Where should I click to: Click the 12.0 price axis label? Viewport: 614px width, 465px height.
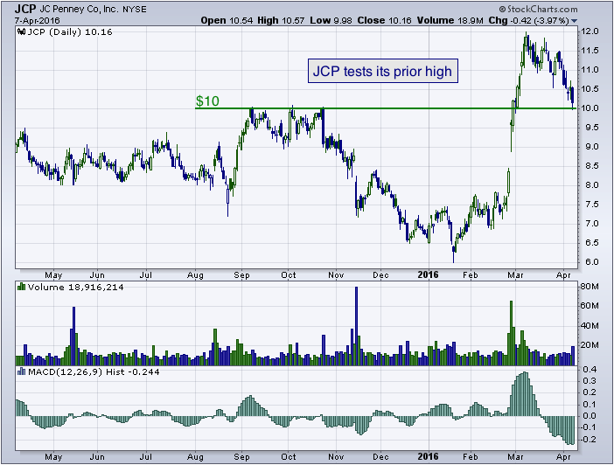click(x=590, y=31)
